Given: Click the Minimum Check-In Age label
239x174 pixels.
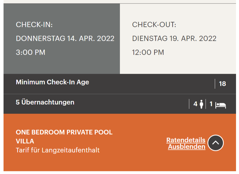Looking at the screenshot, I should (x=52, y=82).
